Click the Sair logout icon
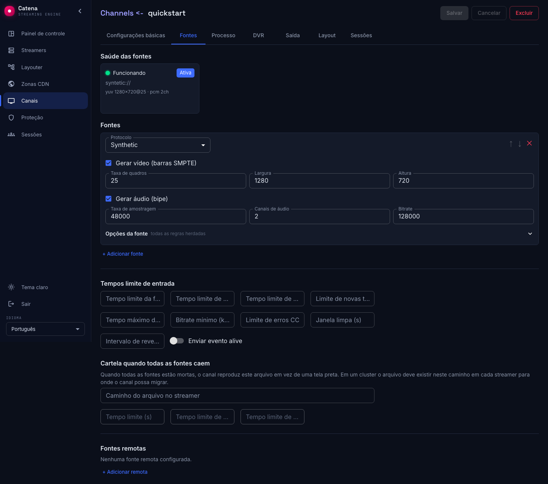Screen dimensions: 548x484 [11, 304]
